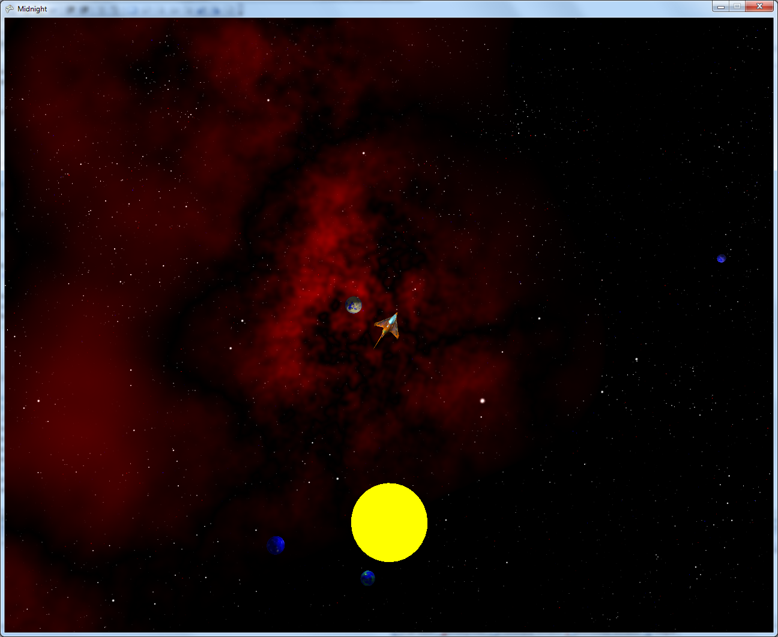
Task: Click the brightest star lower-right of spaceship
Action: (482, 401)
